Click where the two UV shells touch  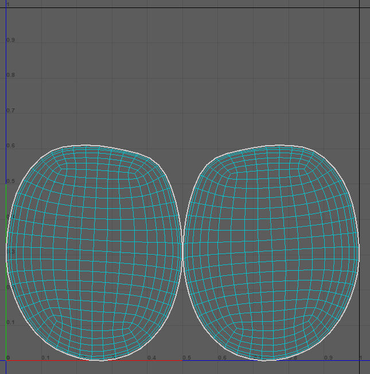182,251
